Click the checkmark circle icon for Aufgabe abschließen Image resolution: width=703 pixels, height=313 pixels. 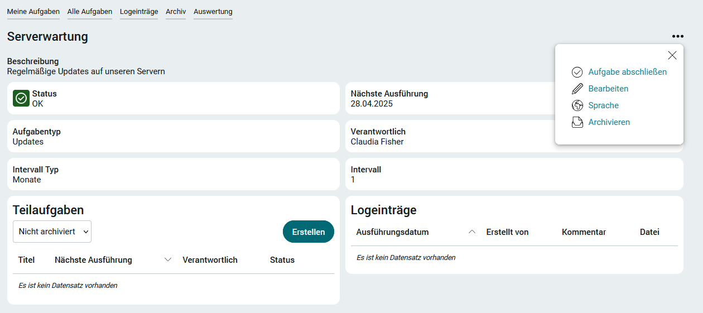pyautogui.click(x=577, y=72)
